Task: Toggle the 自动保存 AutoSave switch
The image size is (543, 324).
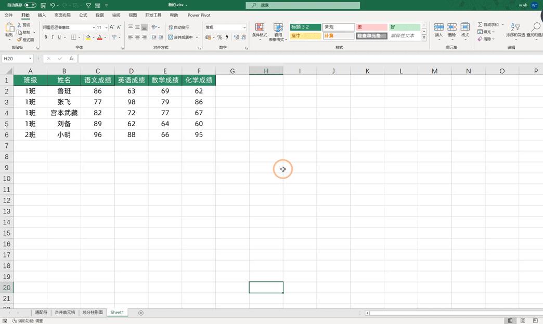Action: 30,5
